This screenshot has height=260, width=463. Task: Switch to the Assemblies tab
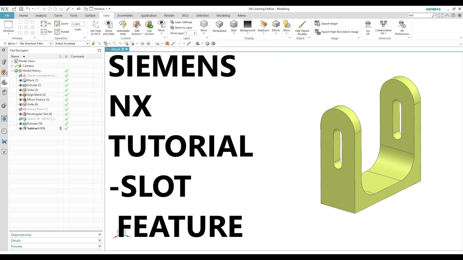[x=125, y=16]
